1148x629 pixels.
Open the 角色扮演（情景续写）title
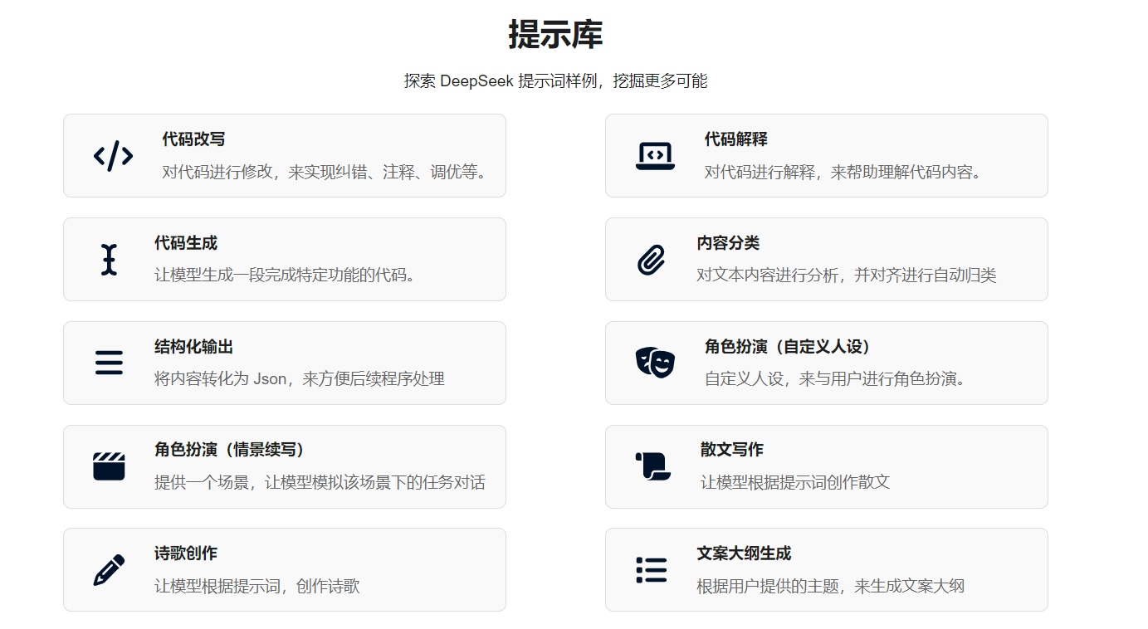[232, 450]
